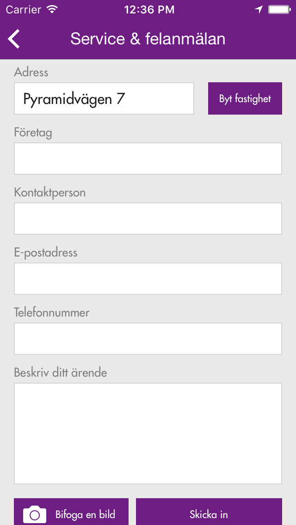
Task: Select the Företag input field
Action: 148,159
